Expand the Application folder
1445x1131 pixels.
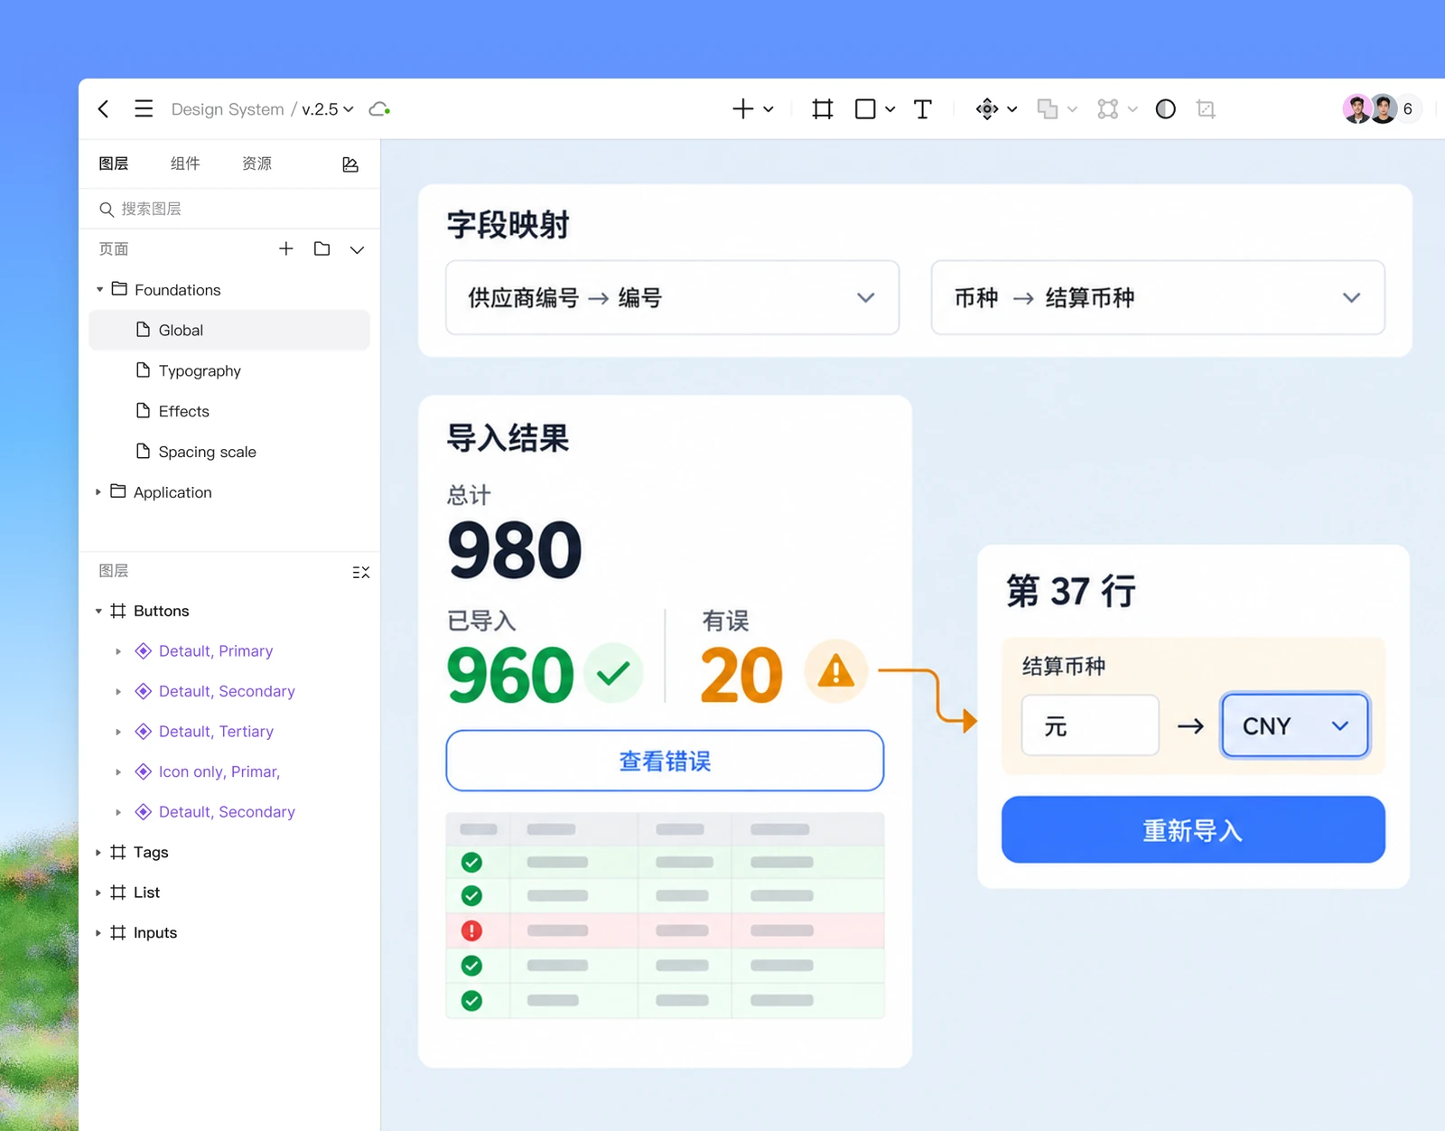point(98,492)
